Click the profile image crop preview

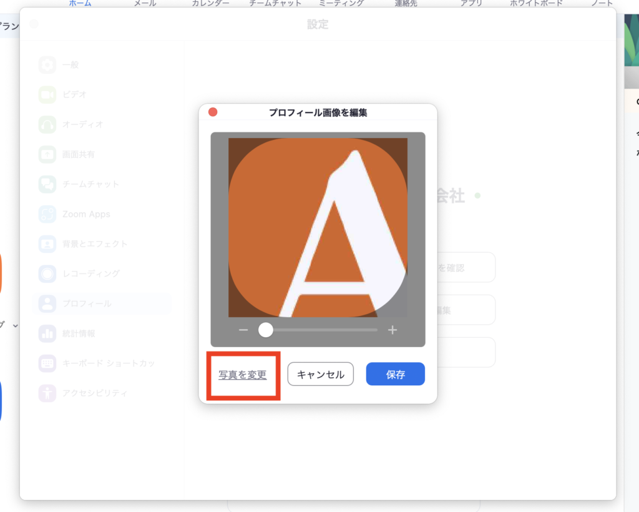point(318,227)
